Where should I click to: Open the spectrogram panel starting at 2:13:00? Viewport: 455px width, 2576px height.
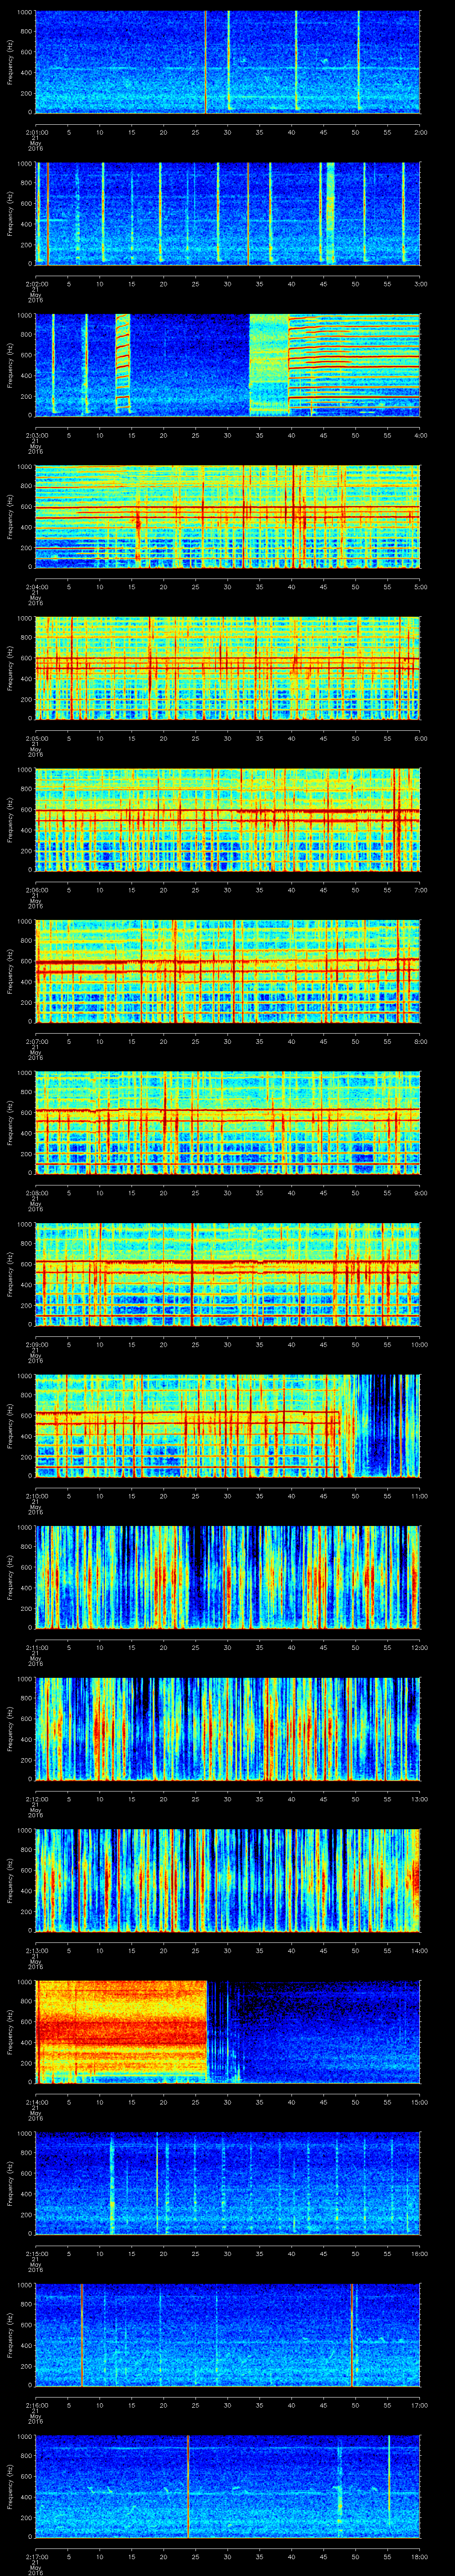tap(228, 1880)
